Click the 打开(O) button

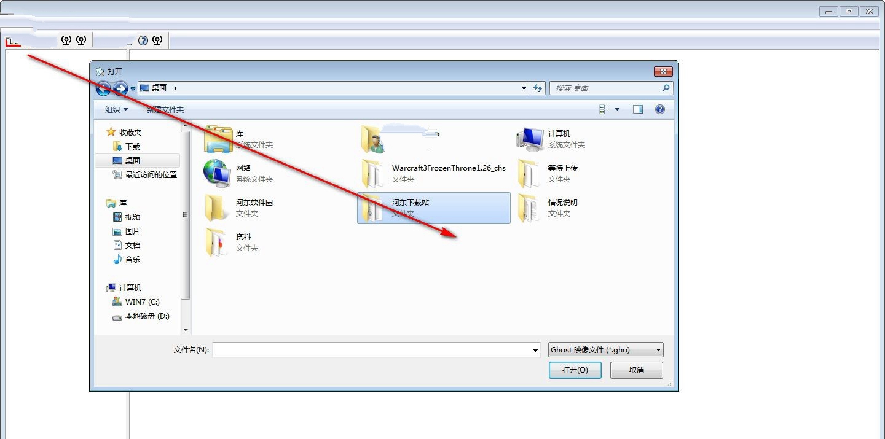(575, 370)
